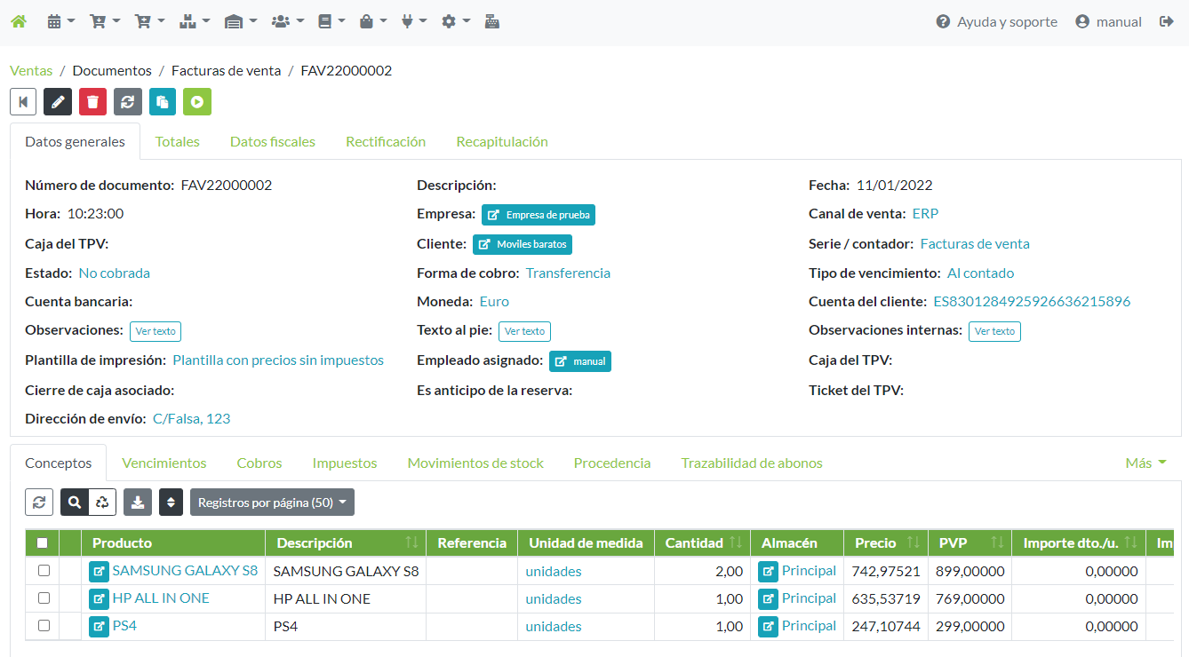Click Ver texto next to Observaciones
This screenshot has height=657, width=1189.
click(x=156, y=331)
